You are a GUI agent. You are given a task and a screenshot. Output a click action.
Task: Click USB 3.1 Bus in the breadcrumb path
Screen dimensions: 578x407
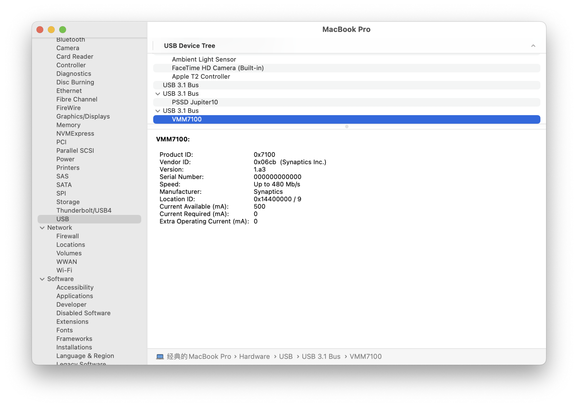[x=321, y=356]
